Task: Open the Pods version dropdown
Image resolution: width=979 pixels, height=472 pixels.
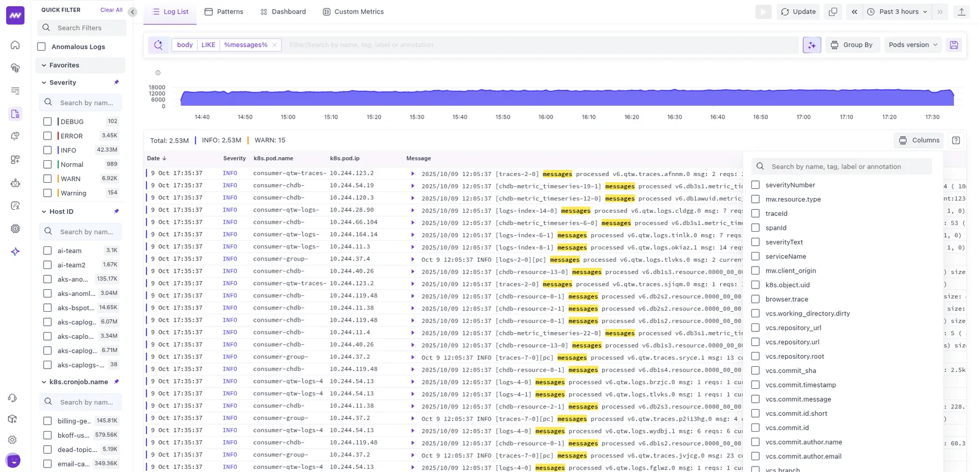Action: 913,45
